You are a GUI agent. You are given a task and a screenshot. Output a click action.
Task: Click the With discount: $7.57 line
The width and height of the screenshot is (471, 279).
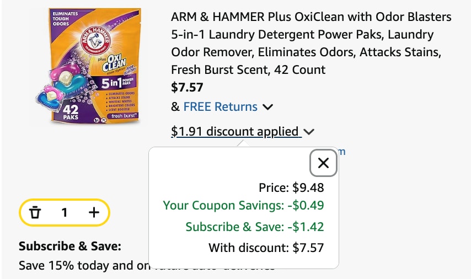pyautogui.click(x=266, y=248)
